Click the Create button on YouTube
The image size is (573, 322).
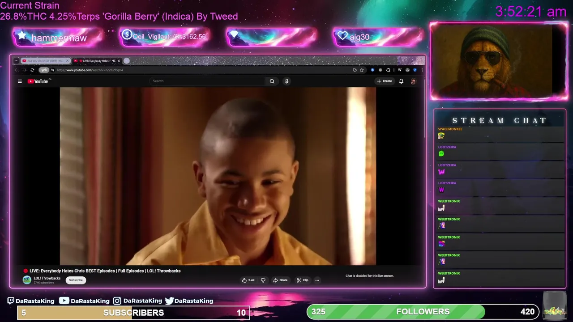(x=385, y=81)
